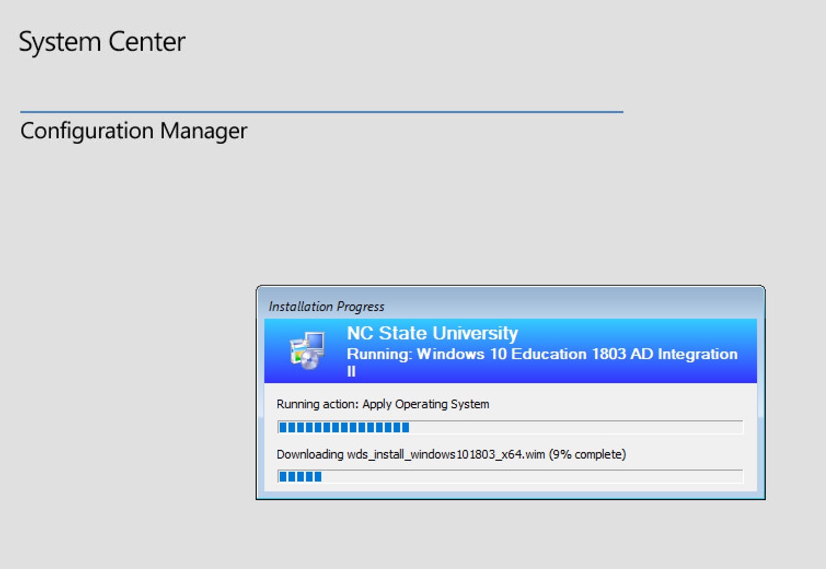The height and width of the screenshot is (569, 826).
Task: Click the download progress bar
Action: 509,476
